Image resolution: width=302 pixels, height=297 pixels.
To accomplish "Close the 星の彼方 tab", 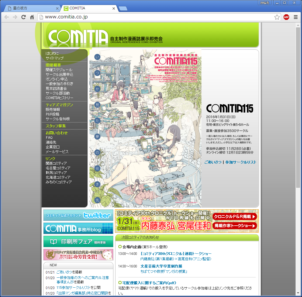I will coord(57,8).
